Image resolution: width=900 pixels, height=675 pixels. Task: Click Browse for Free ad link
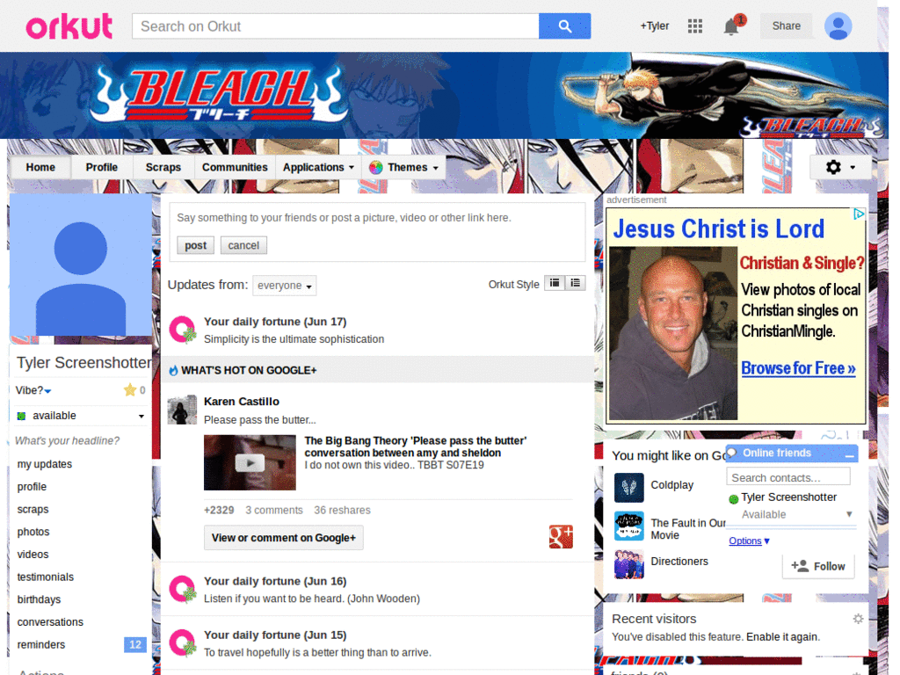798,368
